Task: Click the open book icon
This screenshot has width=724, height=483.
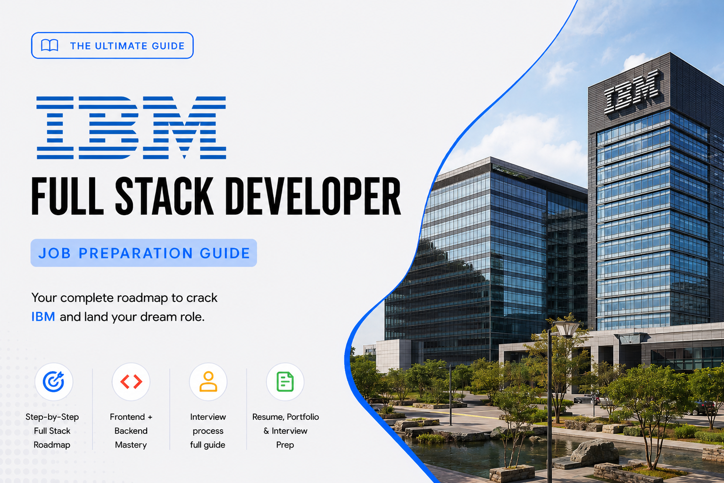Action: (50, 45)
